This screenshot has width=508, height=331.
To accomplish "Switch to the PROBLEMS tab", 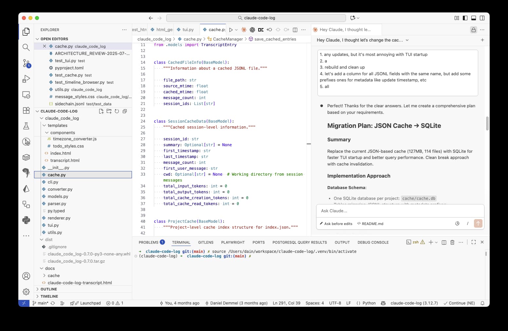I will [148, 242].
